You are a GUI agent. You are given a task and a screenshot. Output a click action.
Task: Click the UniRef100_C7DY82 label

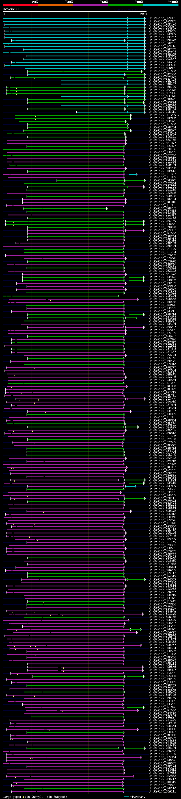[162, 43]
